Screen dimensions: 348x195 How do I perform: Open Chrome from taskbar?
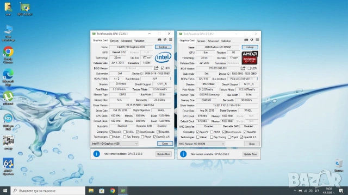(x=113, y=191)
